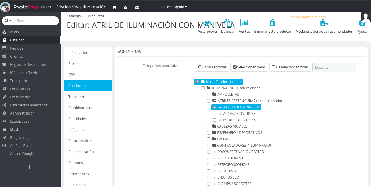Screen dimensions: 371x187
Task: Open recommended modules puzzle icon
Action: [x=324, y=23]
